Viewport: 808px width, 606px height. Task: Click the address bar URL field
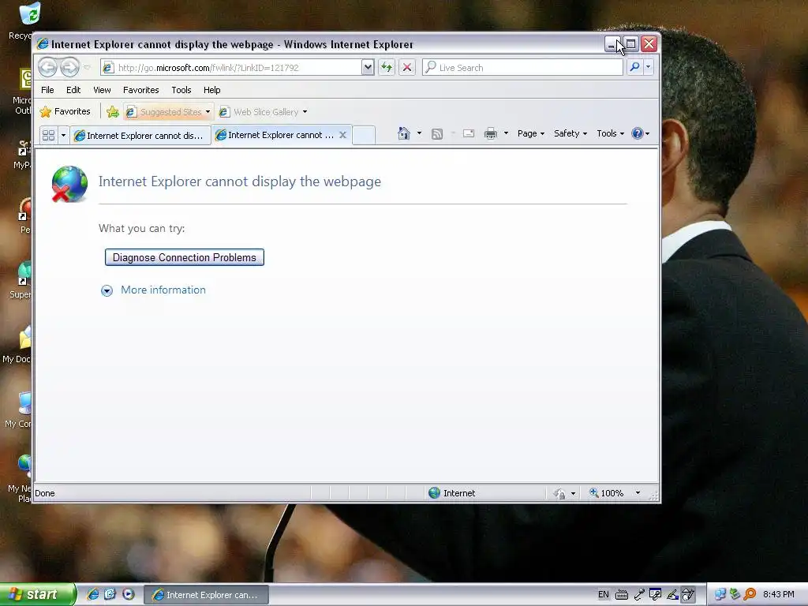click(x=231, y=68)
